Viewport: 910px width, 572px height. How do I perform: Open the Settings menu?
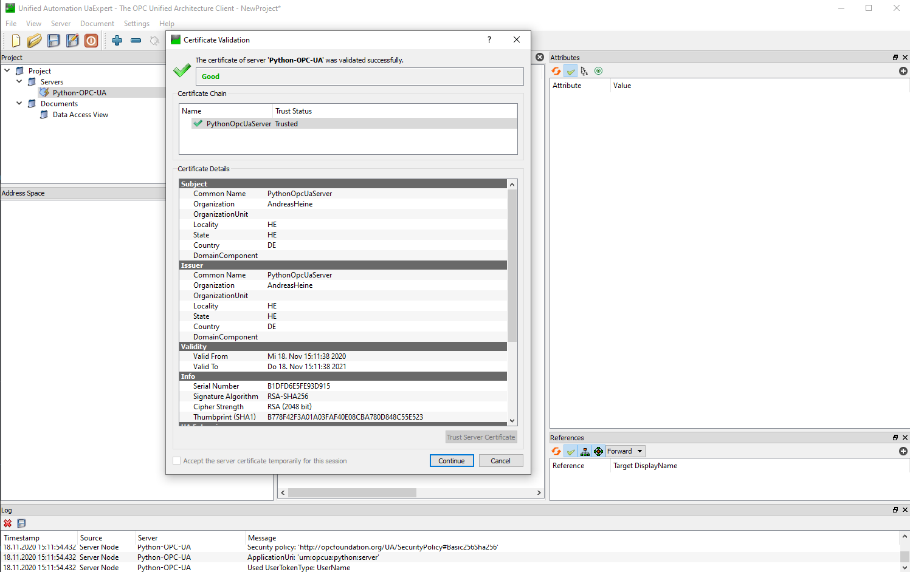click(x=136, y=24)
